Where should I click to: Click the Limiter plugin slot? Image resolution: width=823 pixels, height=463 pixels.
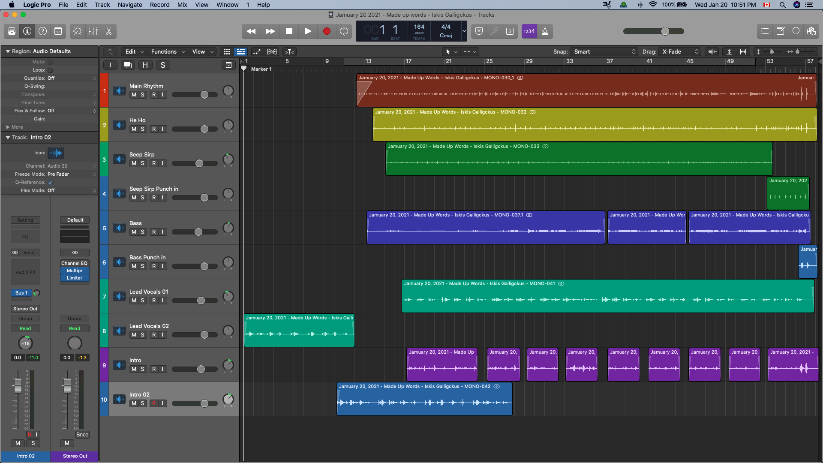point(75,278)
